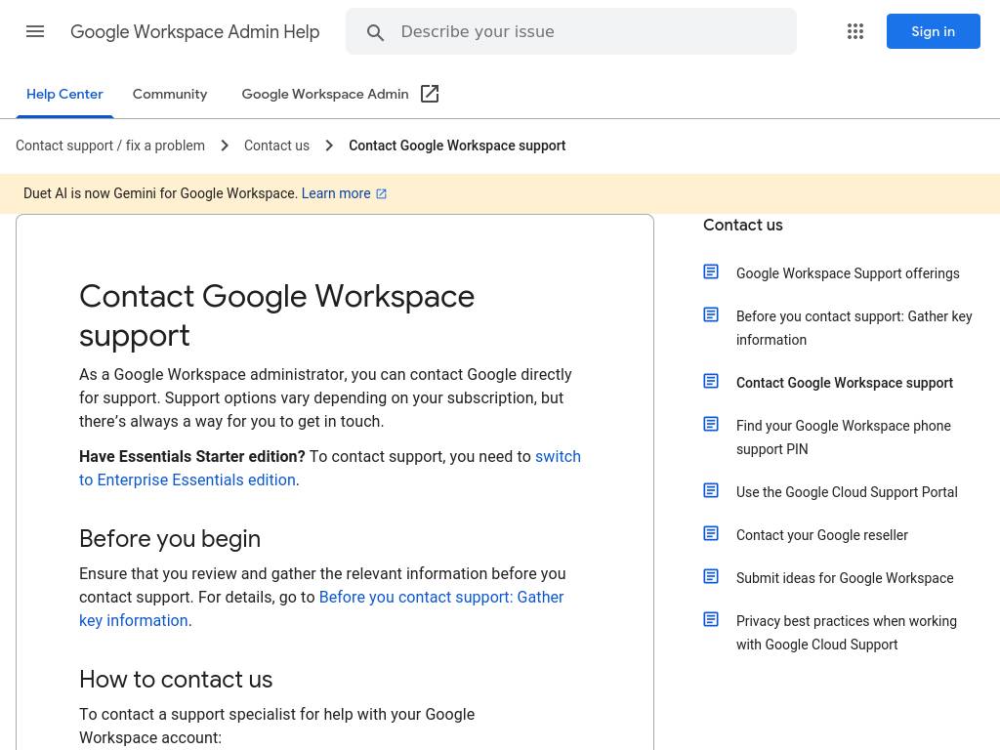The width and height of the screenshot is (1000, 750).
Task: Navigate to the Contact us breadcrumb
Action: point(276,146)
